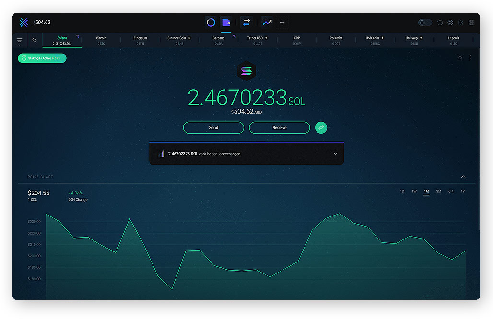This screenshot has height=319, width=493.
Task: Click the +4.04% 24H change value
Action: (75, 193)
